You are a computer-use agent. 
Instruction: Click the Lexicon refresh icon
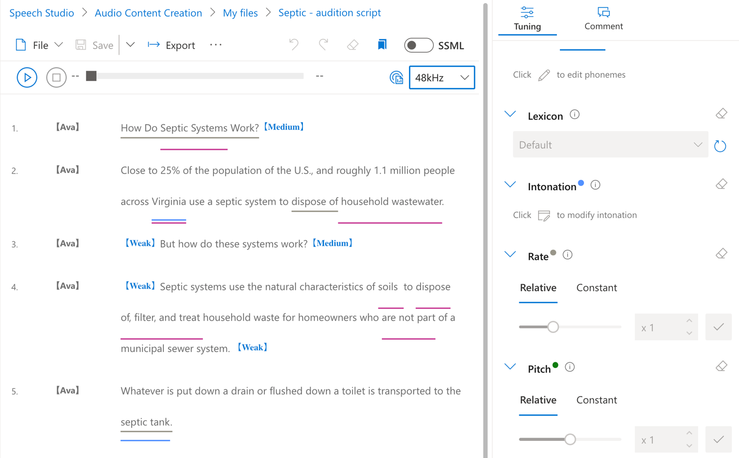[720, 146]
